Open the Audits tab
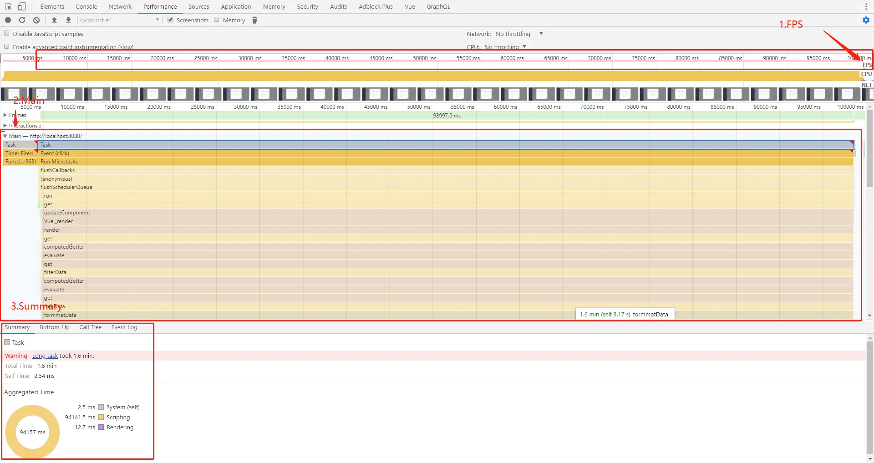Image resolution: width=874 pixels, height=463 pixels. (339, 6)
